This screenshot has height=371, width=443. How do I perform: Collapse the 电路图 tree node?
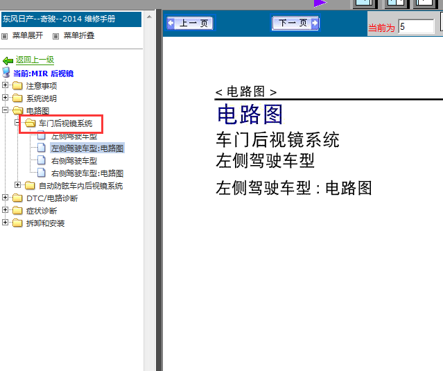5,110
